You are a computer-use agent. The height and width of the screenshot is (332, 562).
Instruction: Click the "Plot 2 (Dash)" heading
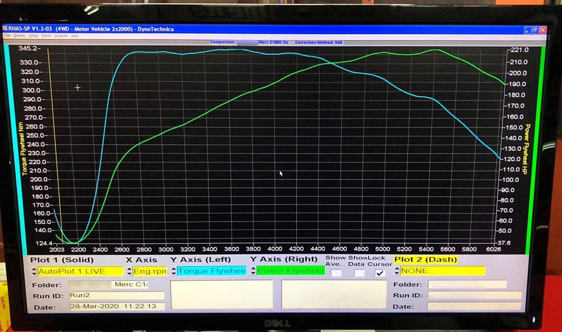click(x=425, y=260)
